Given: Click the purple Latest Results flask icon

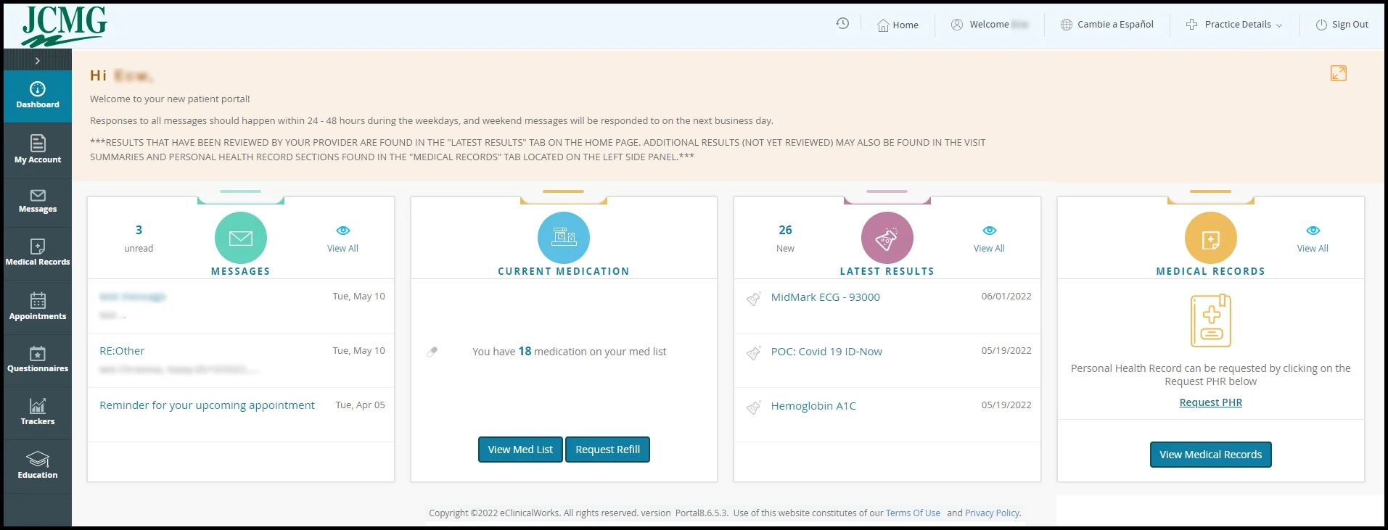Looking at the screenshot, I should 887,238.
